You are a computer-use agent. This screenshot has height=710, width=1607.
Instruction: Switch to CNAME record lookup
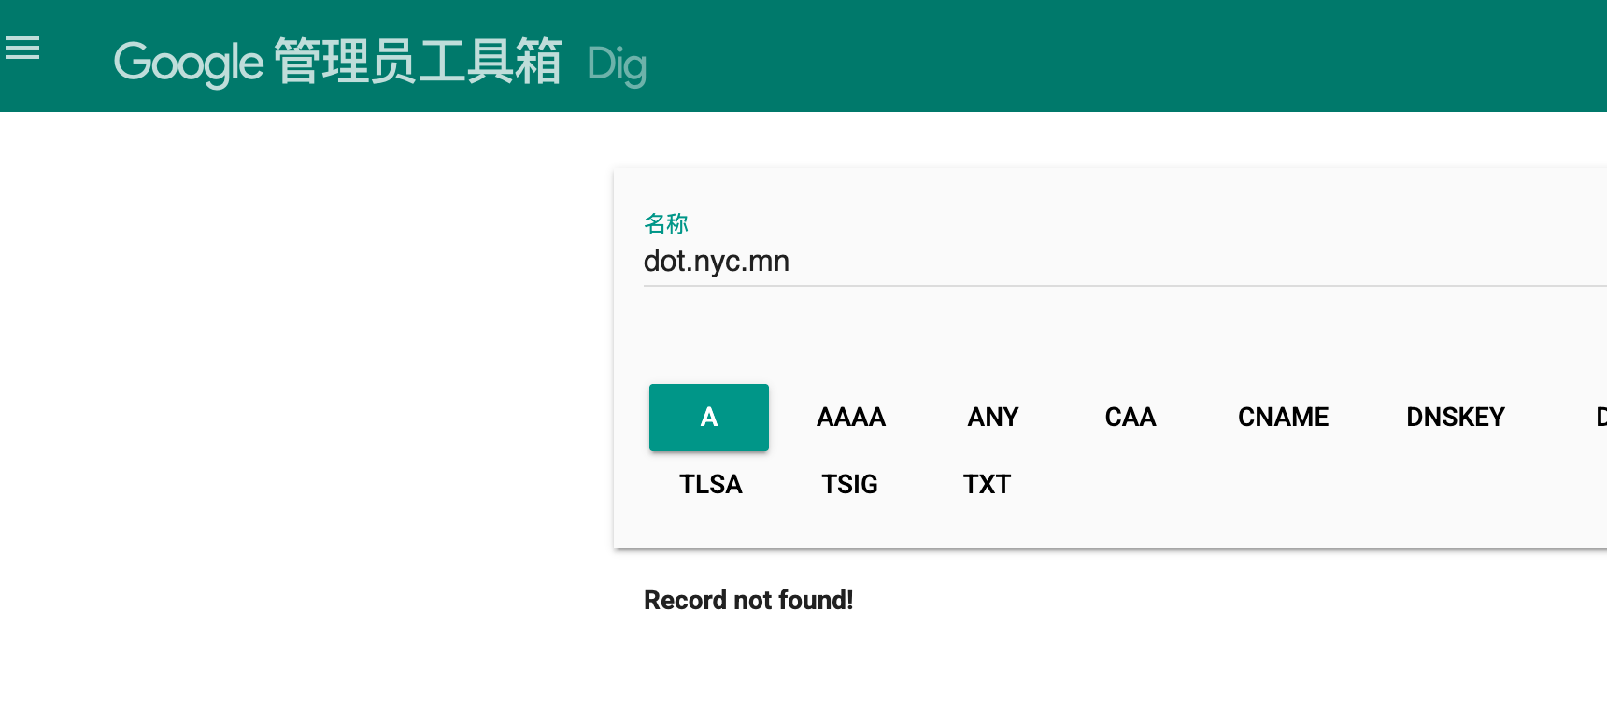1283,418
